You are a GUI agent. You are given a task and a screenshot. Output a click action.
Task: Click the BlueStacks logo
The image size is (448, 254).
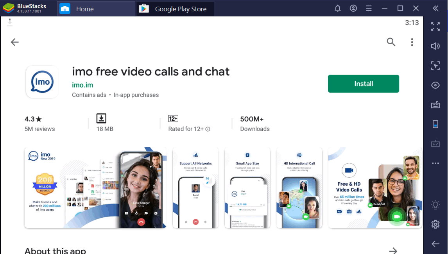pos(9,8)
